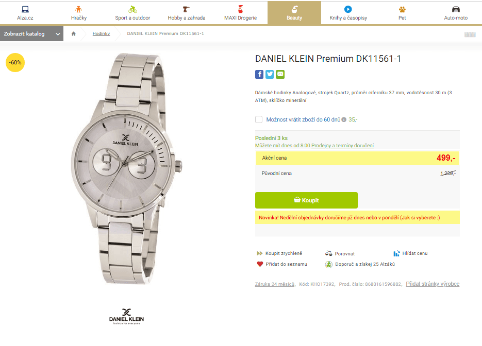Click Hodinky breadcrumb link
This screenshot has height=346, width=482.
coord(101,34)
